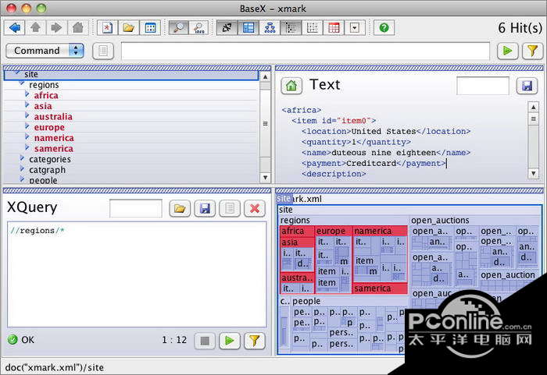The height and width of the screenshot is (375, 547).
Task: Open database with toolbar folder icon
Action: pyautogui.click(x=129, y=27)
